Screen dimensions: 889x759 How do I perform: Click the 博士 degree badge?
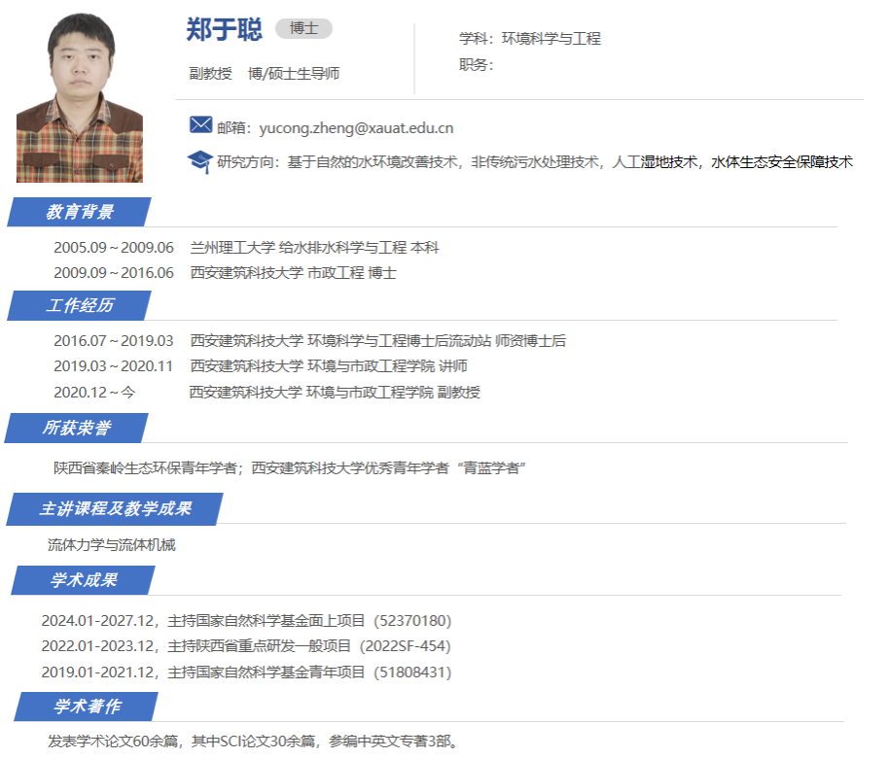point(303,29)
